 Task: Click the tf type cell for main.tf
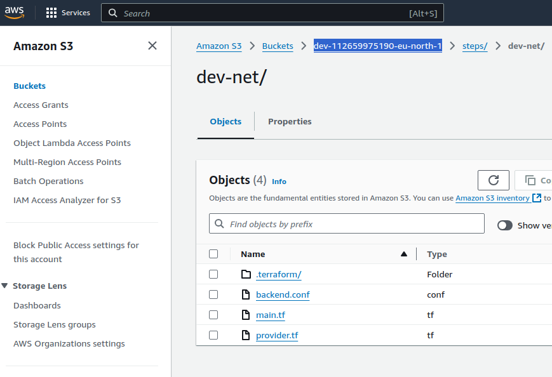pyautogui.click(x=430, y=315)
